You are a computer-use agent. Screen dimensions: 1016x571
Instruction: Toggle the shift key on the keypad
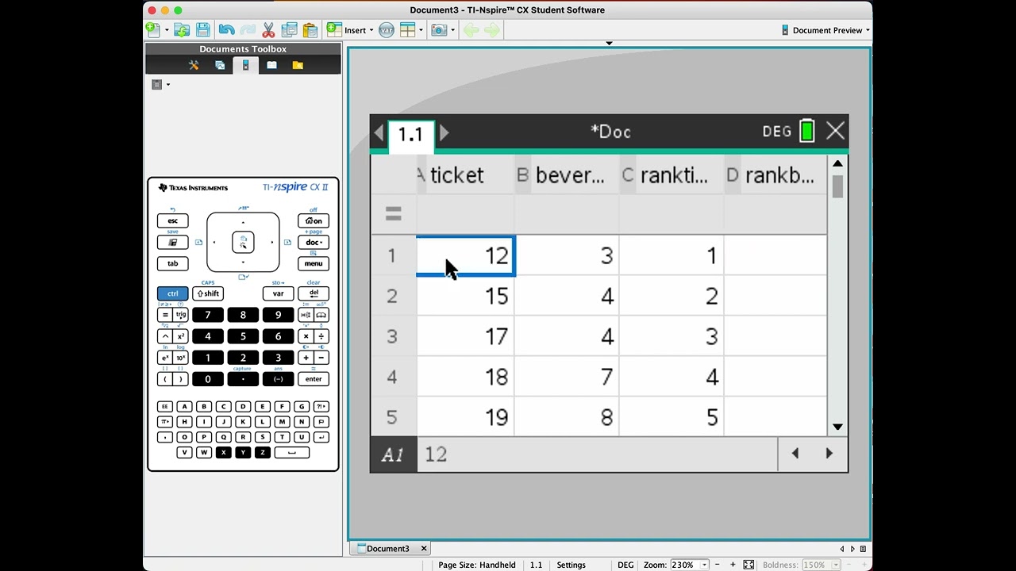pyautogui.click(x=208, y=293)
